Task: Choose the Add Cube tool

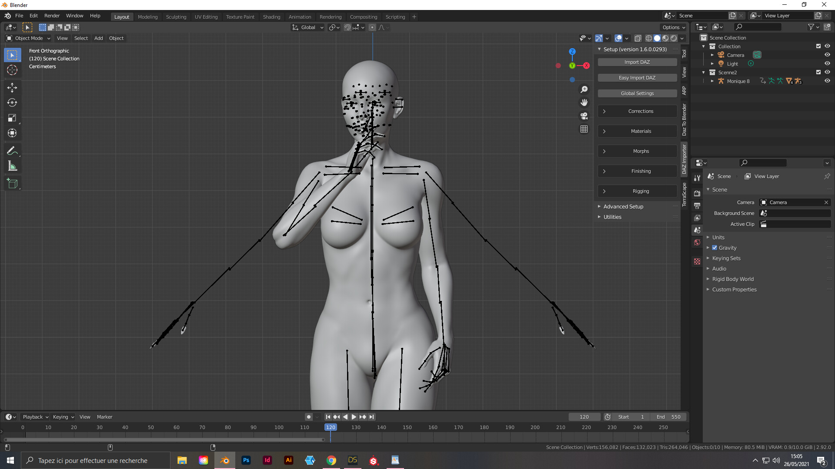Action: 12,184
